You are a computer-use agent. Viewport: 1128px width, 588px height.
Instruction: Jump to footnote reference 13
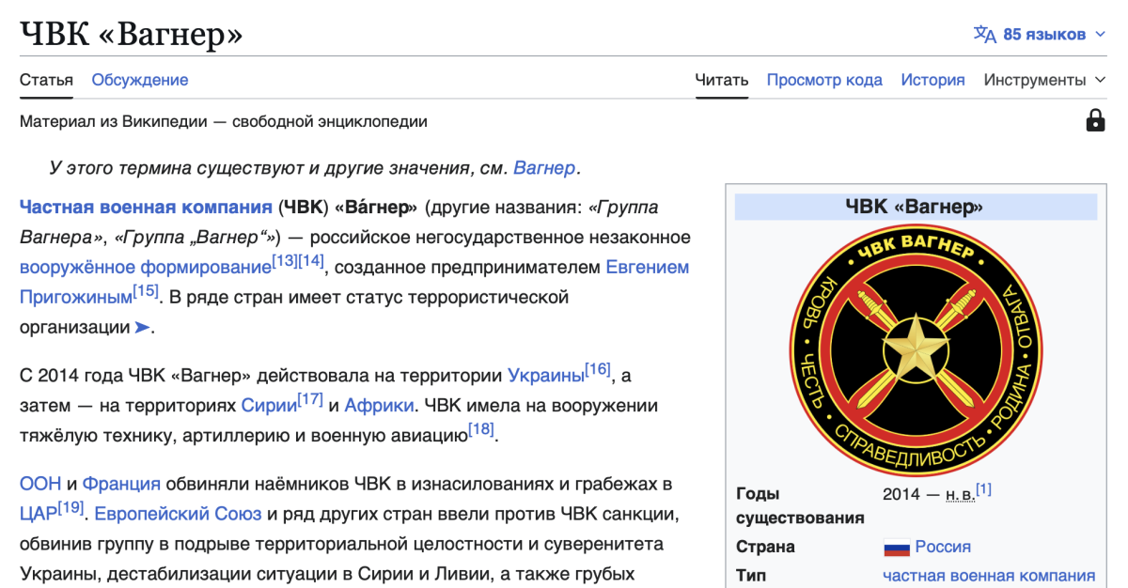[284, 260]
